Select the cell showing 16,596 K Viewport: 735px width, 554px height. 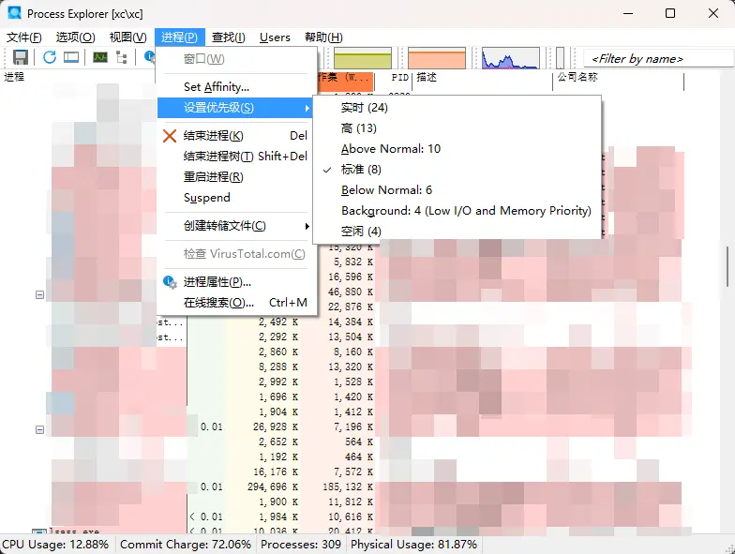(x=351, y=277)
